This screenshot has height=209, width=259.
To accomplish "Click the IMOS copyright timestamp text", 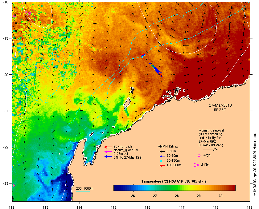I will pyautogui.click(x=255, y=164).
